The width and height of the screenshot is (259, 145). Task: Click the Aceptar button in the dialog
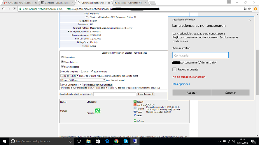(x=191, y=93)
